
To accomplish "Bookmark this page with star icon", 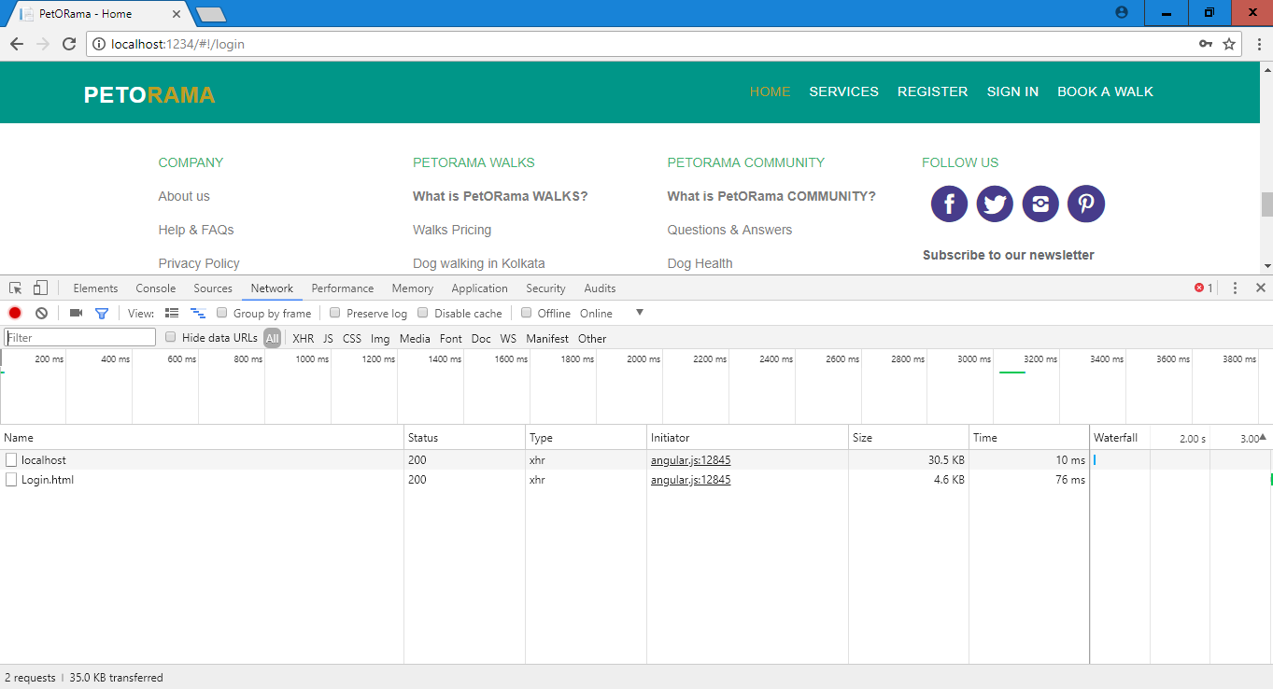I will pyautogui.click(x=1229, y=44).
